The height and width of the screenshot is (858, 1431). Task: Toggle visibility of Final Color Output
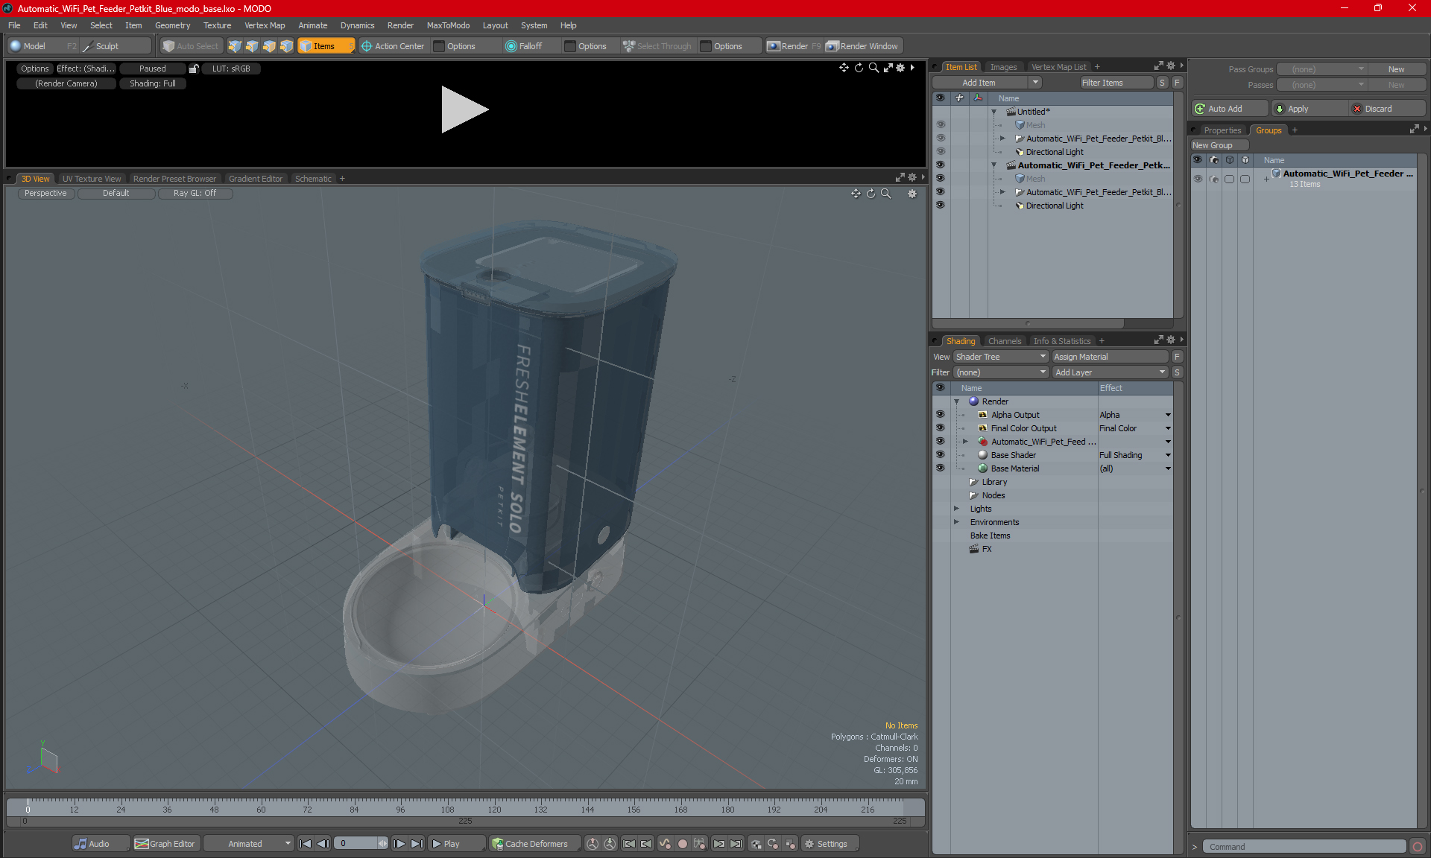tap(940, 428)
